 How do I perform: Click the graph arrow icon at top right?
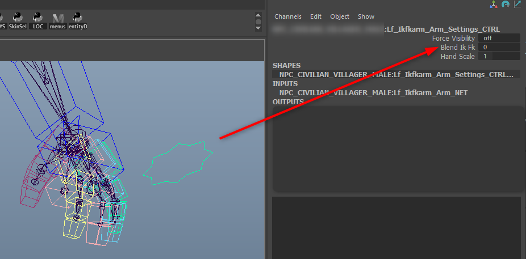coord(517,5)
